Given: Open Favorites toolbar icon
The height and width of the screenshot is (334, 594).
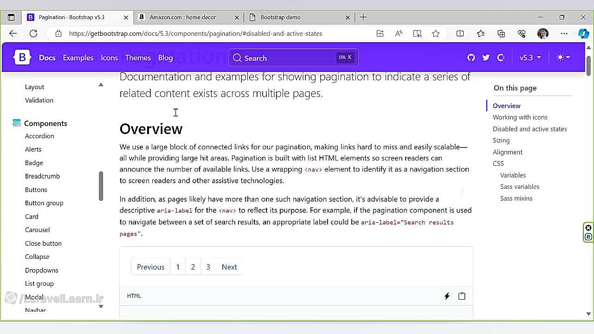Looking at the screenshot, I should tap(481, 33).
